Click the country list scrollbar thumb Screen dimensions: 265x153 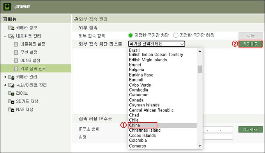coord(200,69)
